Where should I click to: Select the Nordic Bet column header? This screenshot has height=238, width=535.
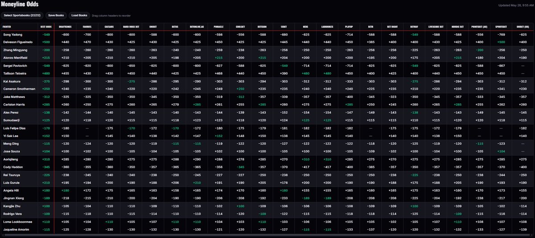tap(457, 27)
